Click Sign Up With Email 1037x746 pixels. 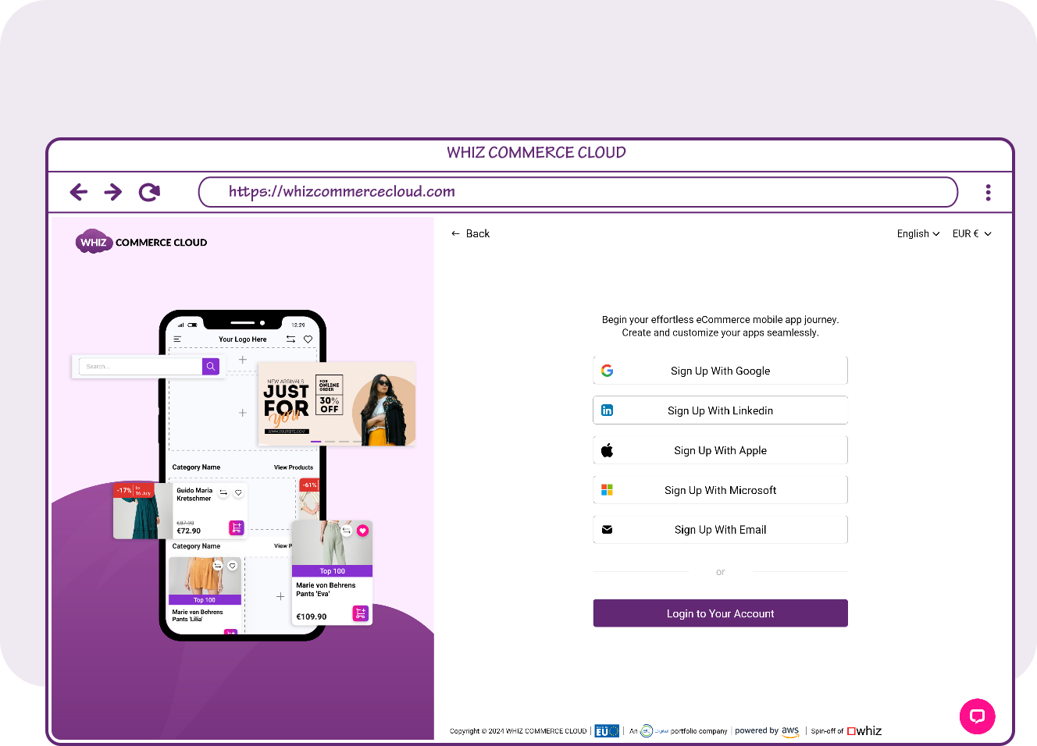(720, 530)
